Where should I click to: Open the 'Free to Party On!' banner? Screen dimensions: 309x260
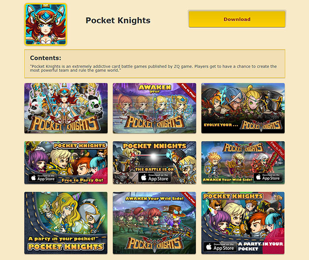pos(66,163)
